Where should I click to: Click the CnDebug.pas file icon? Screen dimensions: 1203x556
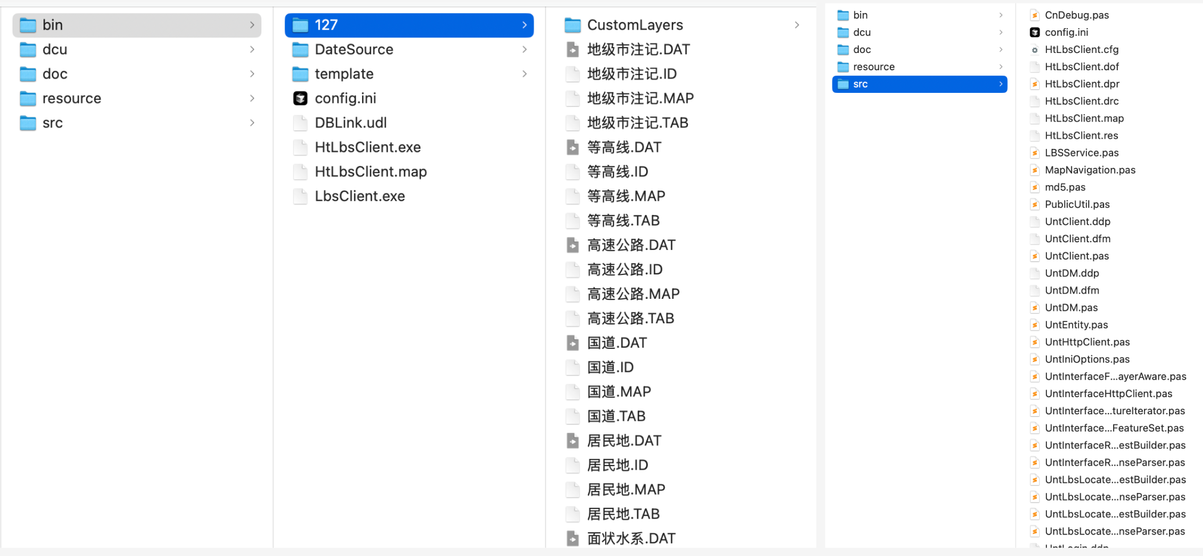(x=1035, y=15)
